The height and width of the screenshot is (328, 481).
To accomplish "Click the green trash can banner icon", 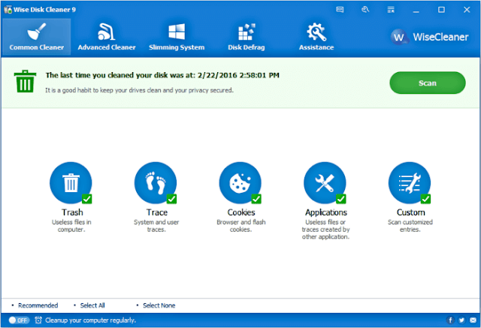I will coord(25,81).
